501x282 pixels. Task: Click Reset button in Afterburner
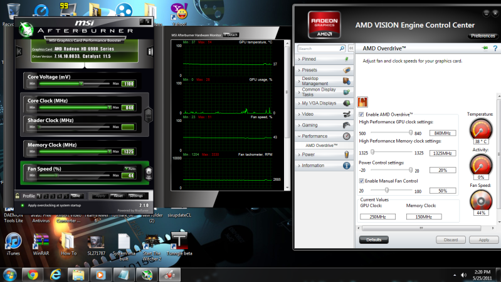(x=118, y=196)
